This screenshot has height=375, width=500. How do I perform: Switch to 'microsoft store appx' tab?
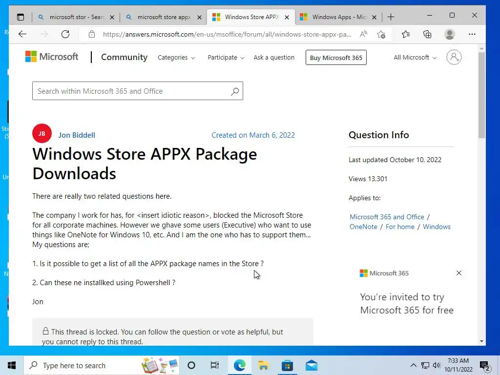tap(164, 17)
